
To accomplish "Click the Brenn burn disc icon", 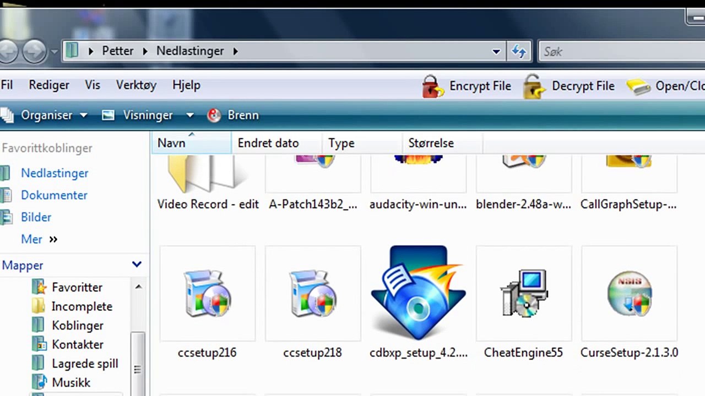I will point(214,116).
